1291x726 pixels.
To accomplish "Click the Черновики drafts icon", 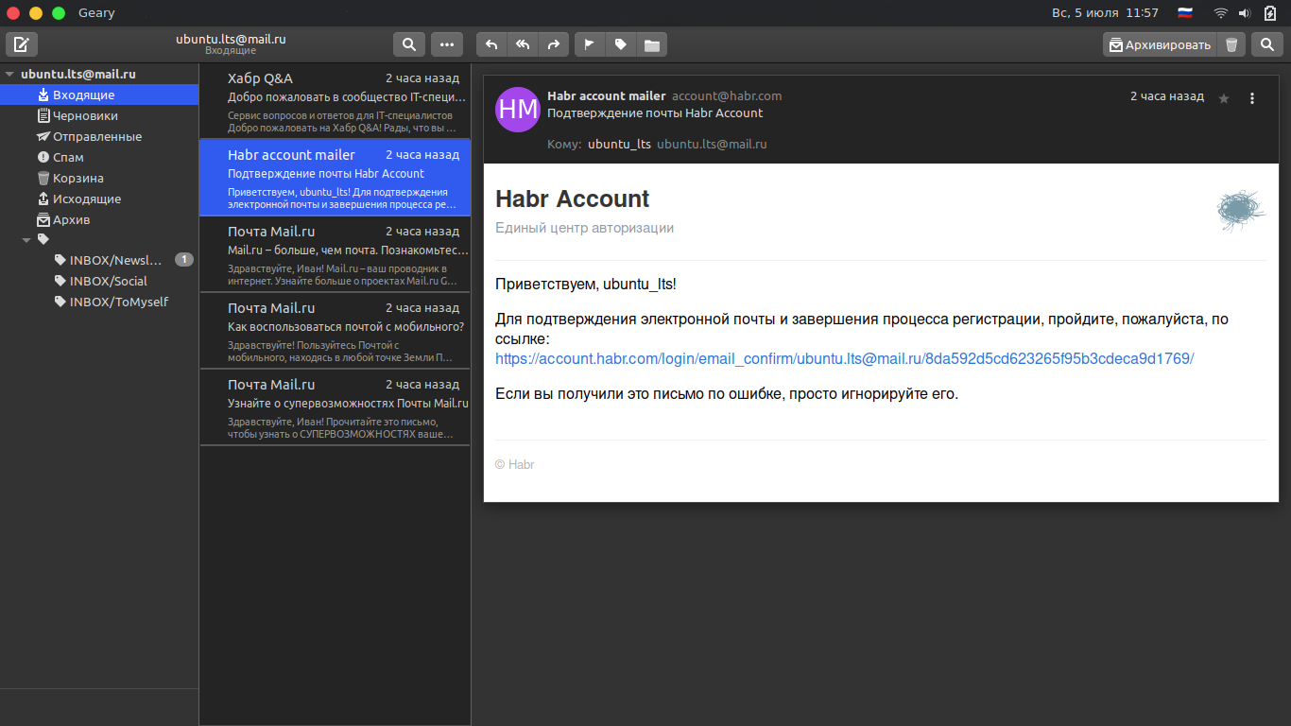I will point(43,115).
